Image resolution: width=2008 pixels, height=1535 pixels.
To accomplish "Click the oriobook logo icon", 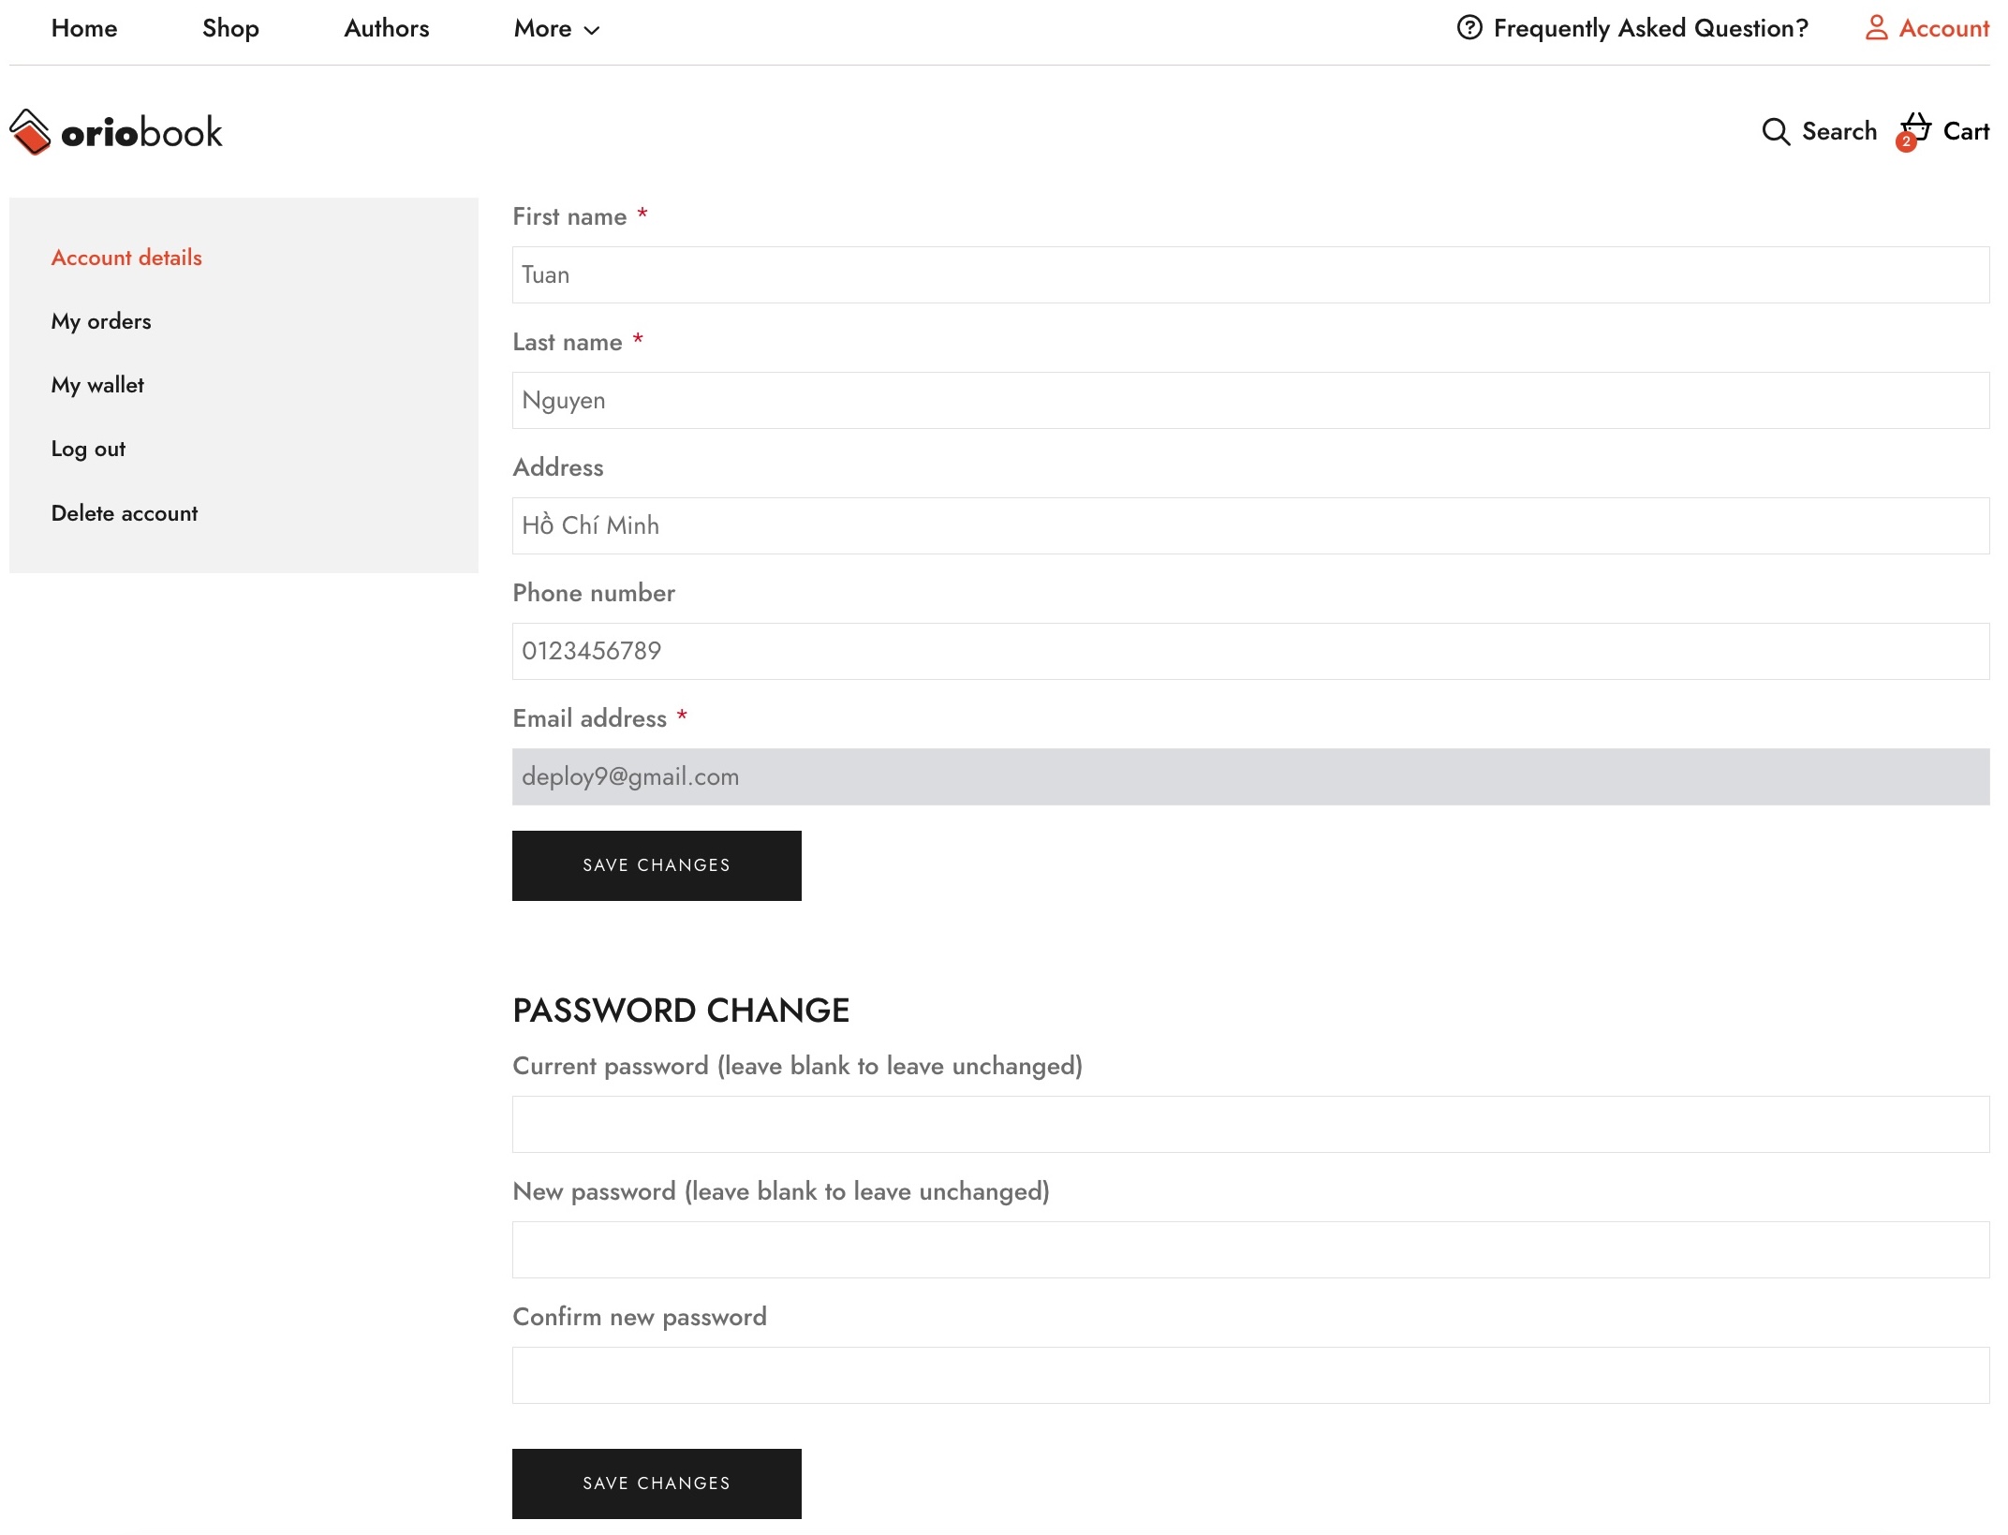I will tap(30, 132).
